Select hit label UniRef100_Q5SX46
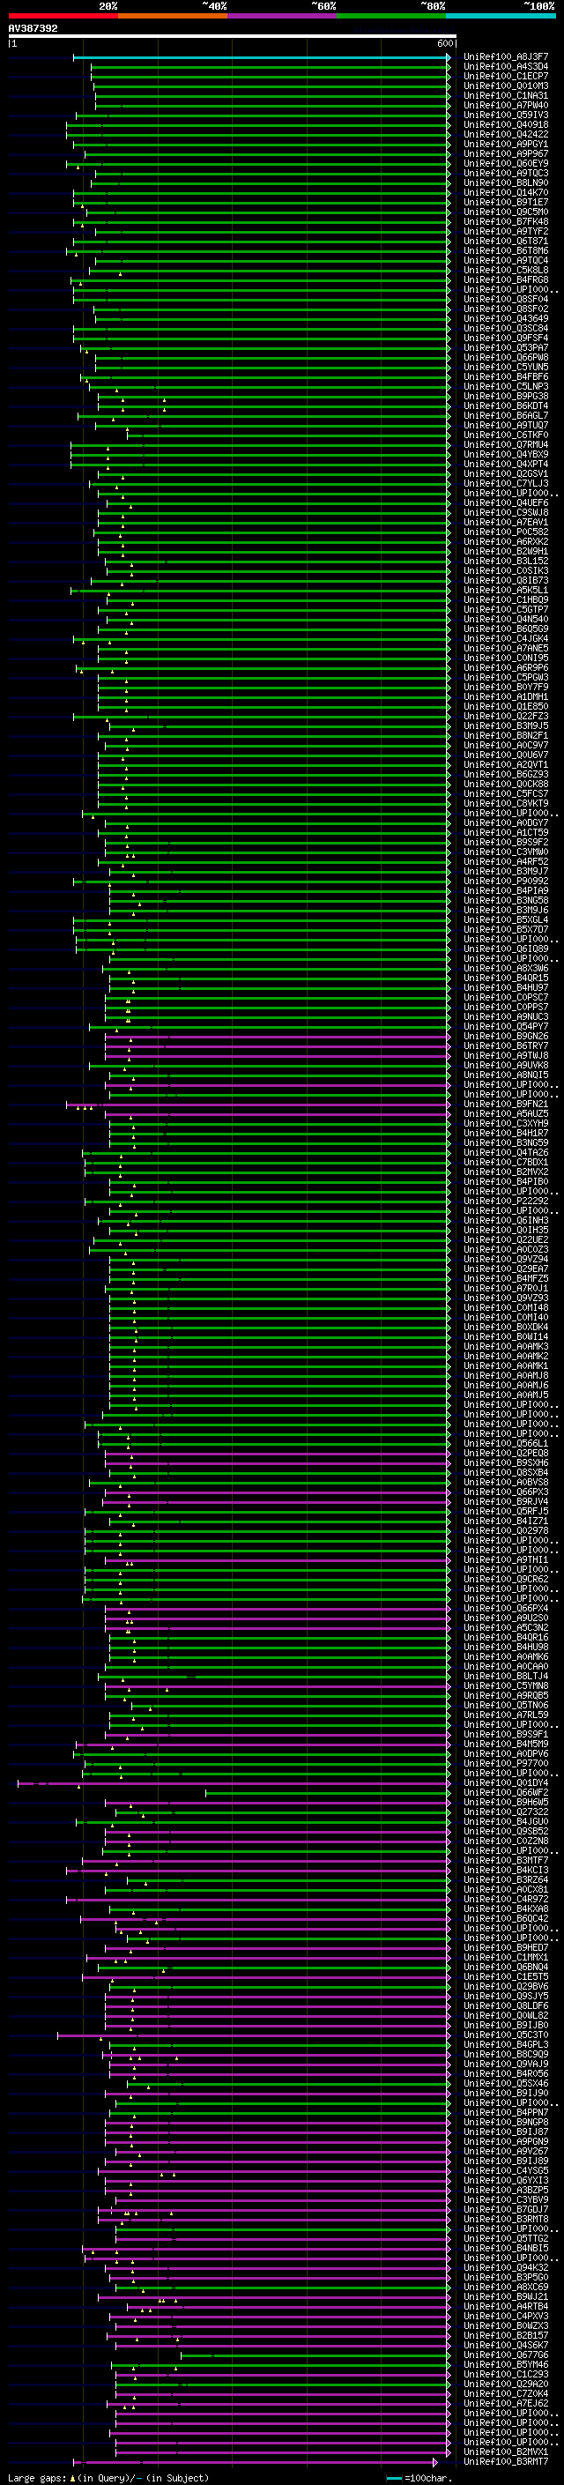 tap(506, 2084)
